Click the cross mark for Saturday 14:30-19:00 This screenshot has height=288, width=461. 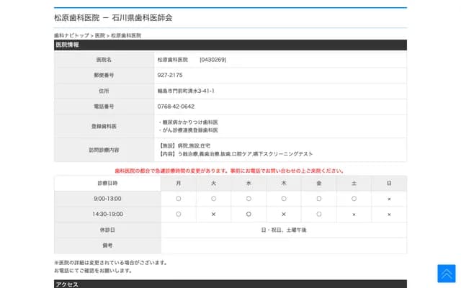[x=354, y=215]
